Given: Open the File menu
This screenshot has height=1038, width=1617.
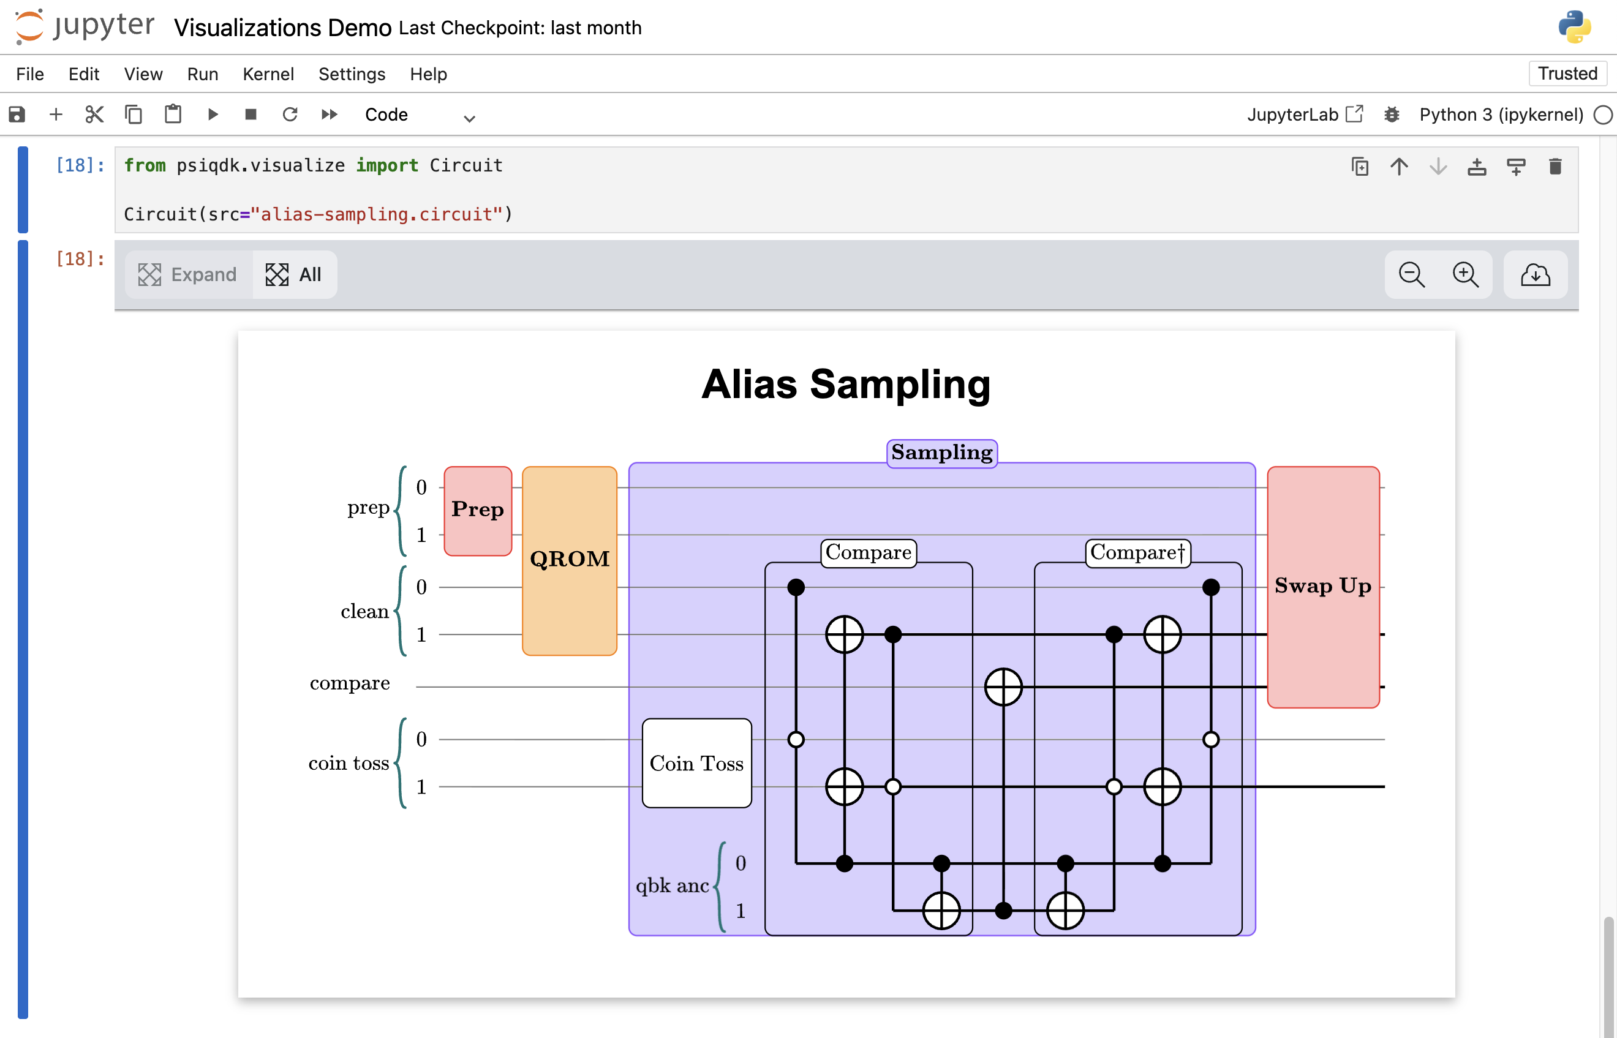Looking at the screenshot, I should [31, 74].
